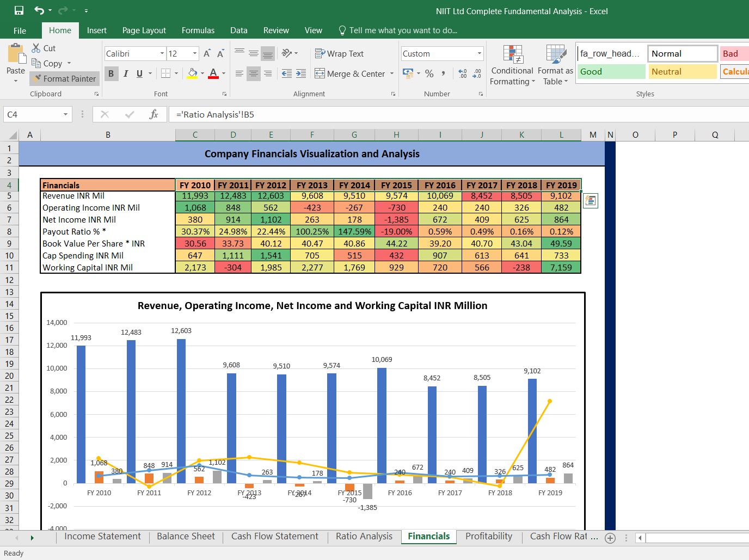Viewport: 749px width, 560px height.
Task: Expand the Custom number format dropdown
Action: coord(480,53)
